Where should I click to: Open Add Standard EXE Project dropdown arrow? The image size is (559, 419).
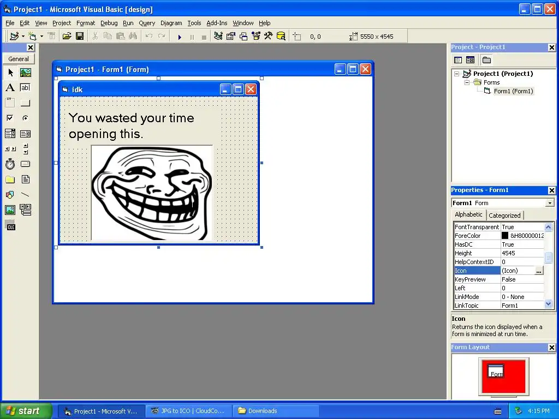(x=23, y=37)
